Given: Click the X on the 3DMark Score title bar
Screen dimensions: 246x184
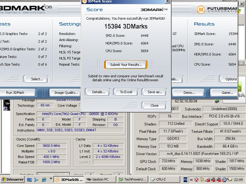Looking at the screenshot, I should coord(168,2).
